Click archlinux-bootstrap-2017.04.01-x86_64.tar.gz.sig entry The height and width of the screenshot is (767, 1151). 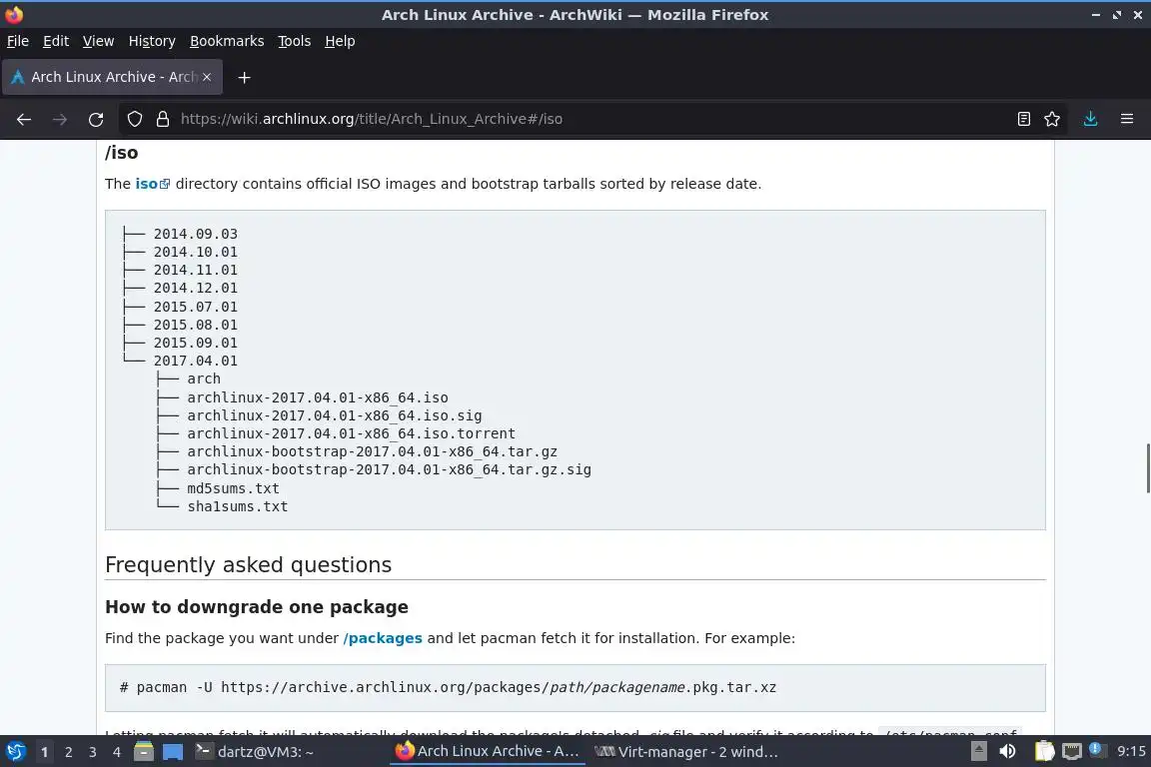(x=389, y=469)
